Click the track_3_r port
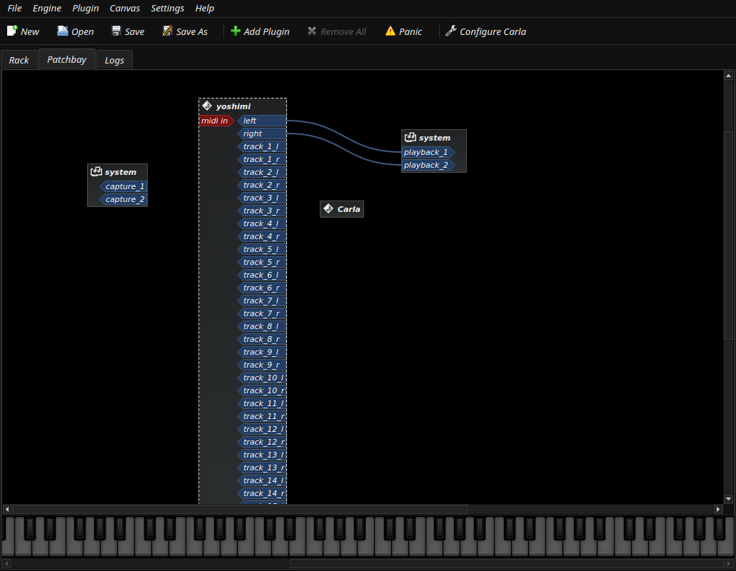 pyautogui.click(x=262, y=211)
